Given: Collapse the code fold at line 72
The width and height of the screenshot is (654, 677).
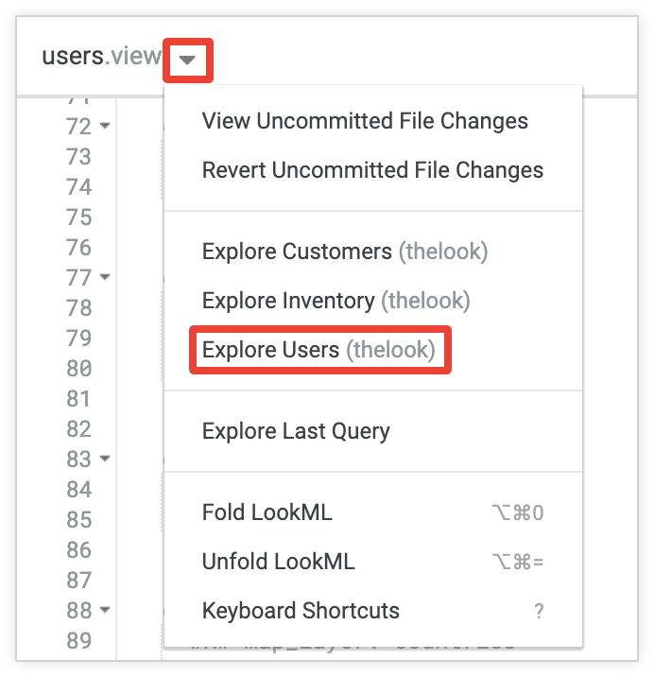Looking at the screenshot, I should pyautogui.click(x=105, y=125).
